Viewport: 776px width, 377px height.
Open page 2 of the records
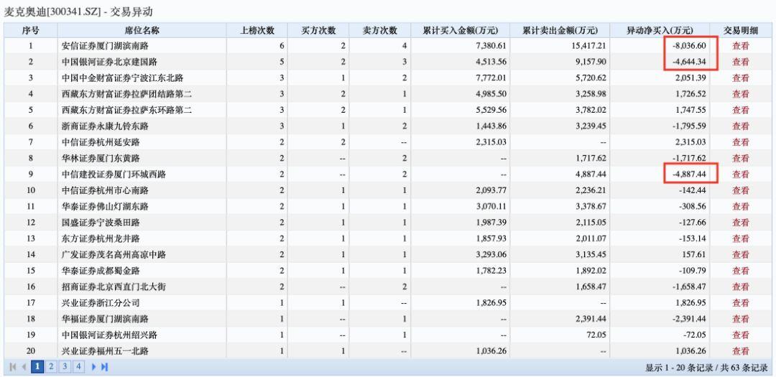pos(51,367)
